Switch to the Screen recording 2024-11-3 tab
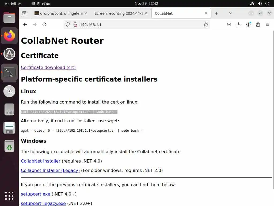274x206 pixels. 121,13
